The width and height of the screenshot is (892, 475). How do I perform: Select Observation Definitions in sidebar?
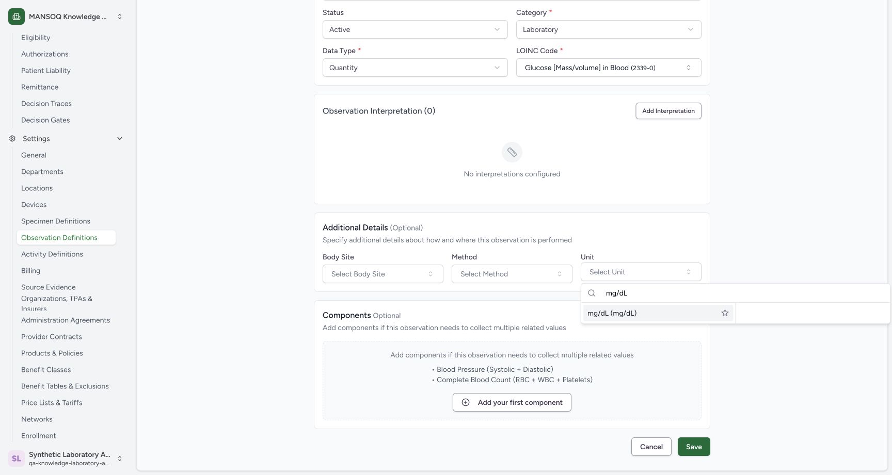pos(66,238)
